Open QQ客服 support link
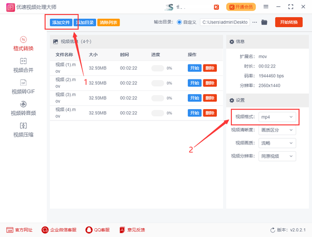This screenshot has height=237, width=312. click(98, 230)
